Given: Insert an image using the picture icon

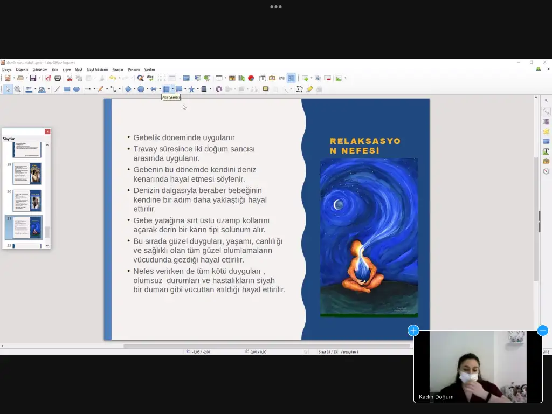Looking at the screenshot, I should point(232,78).
